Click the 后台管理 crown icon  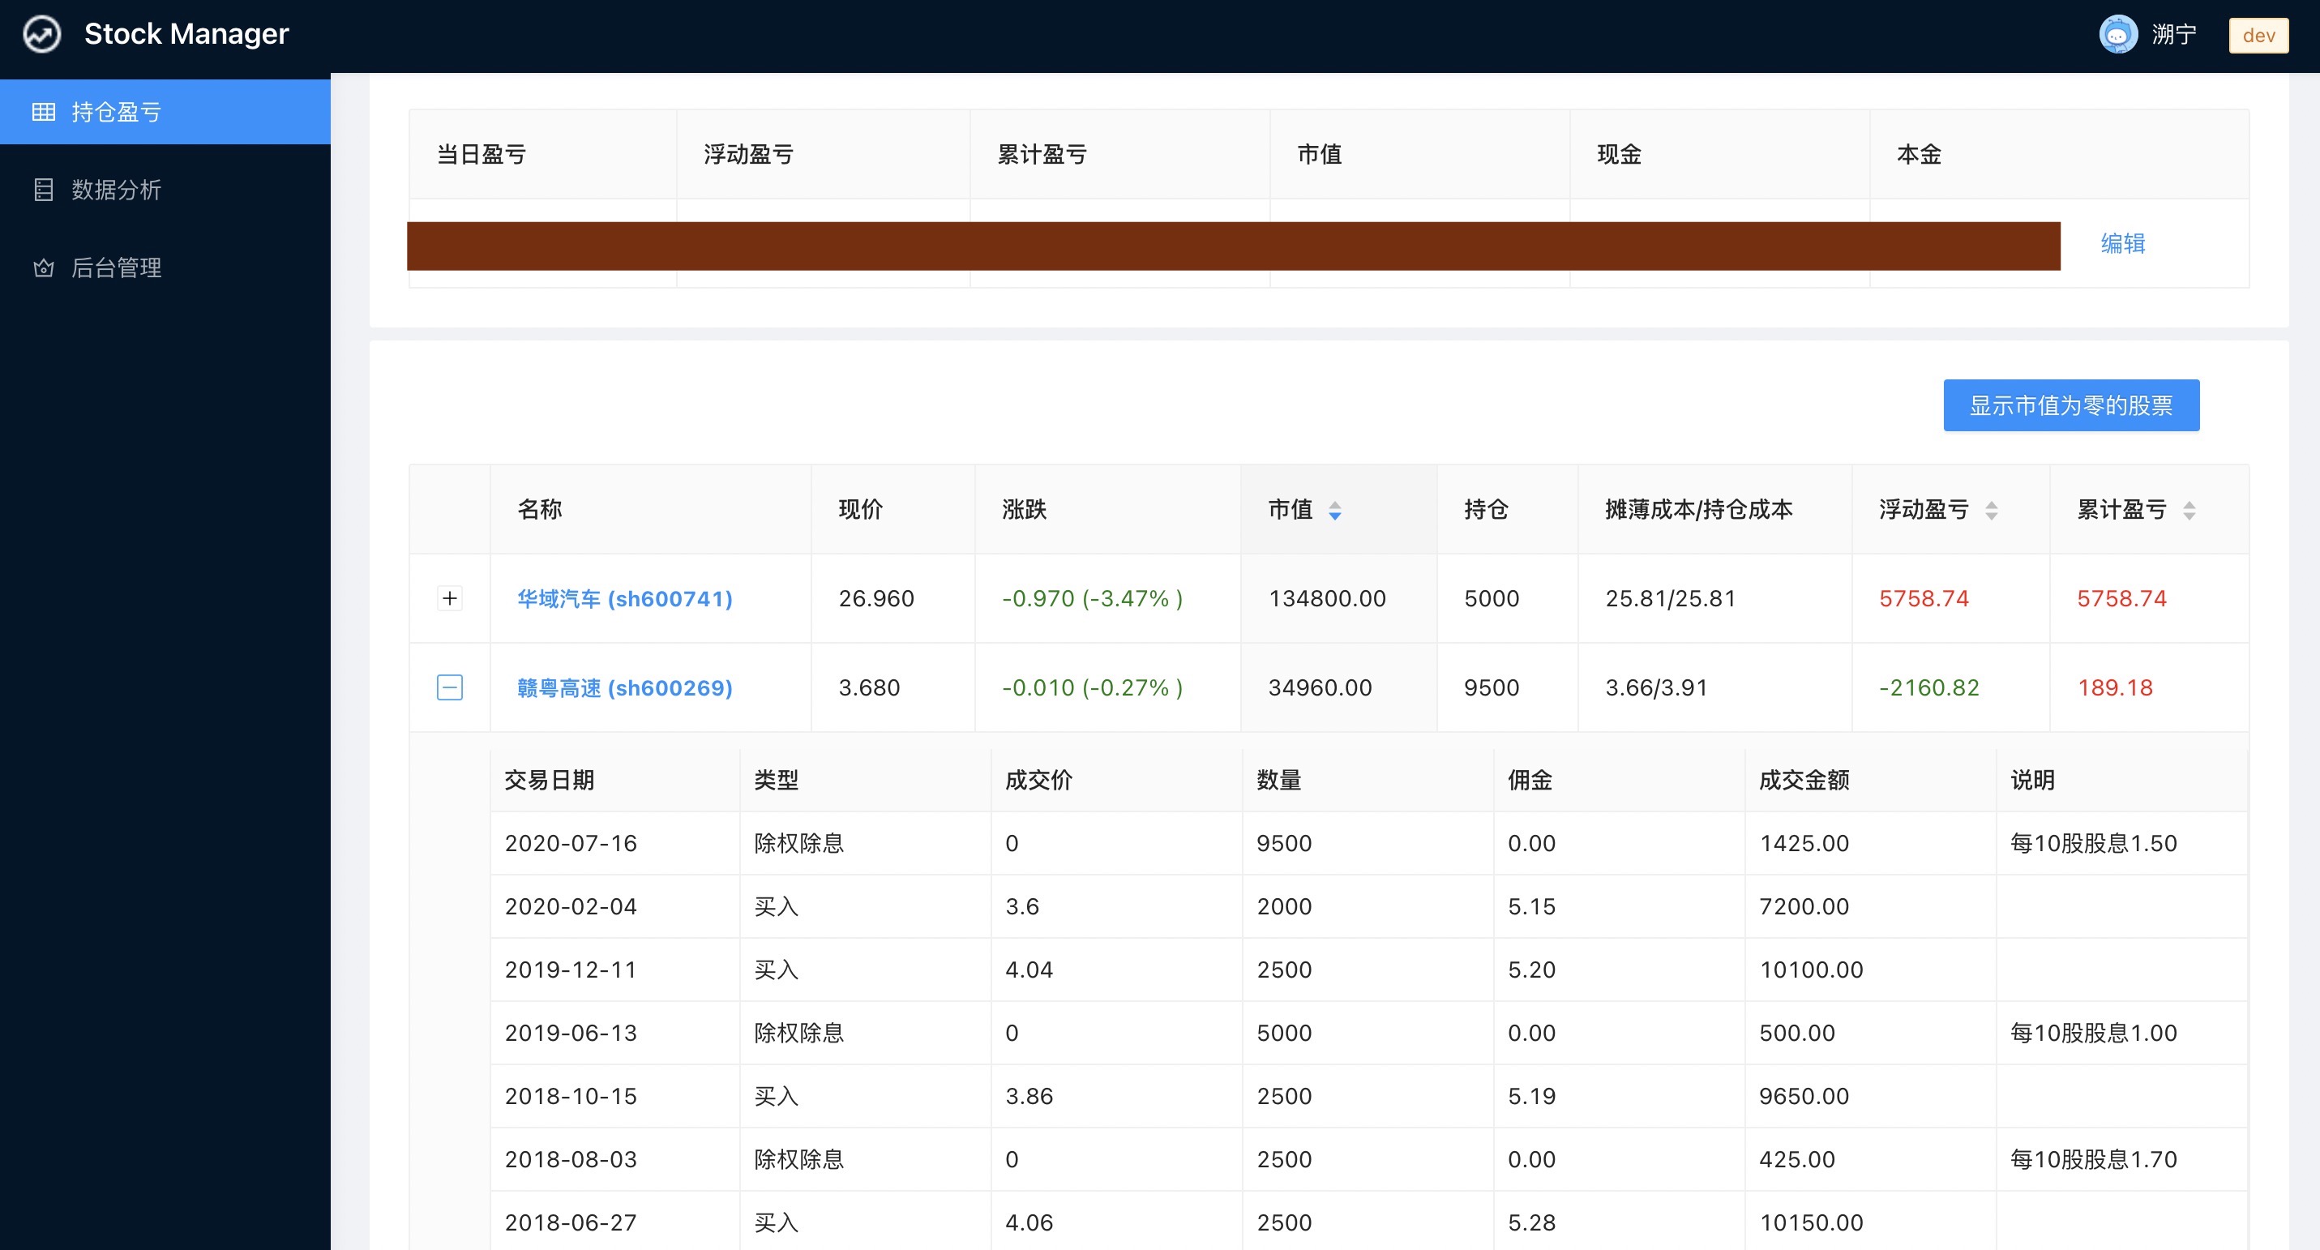tap(43, 268)
